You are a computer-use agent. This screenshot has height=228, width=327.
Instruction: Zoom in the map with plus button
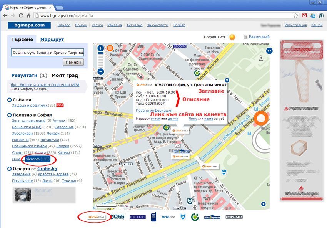click(x=100, y=48)
